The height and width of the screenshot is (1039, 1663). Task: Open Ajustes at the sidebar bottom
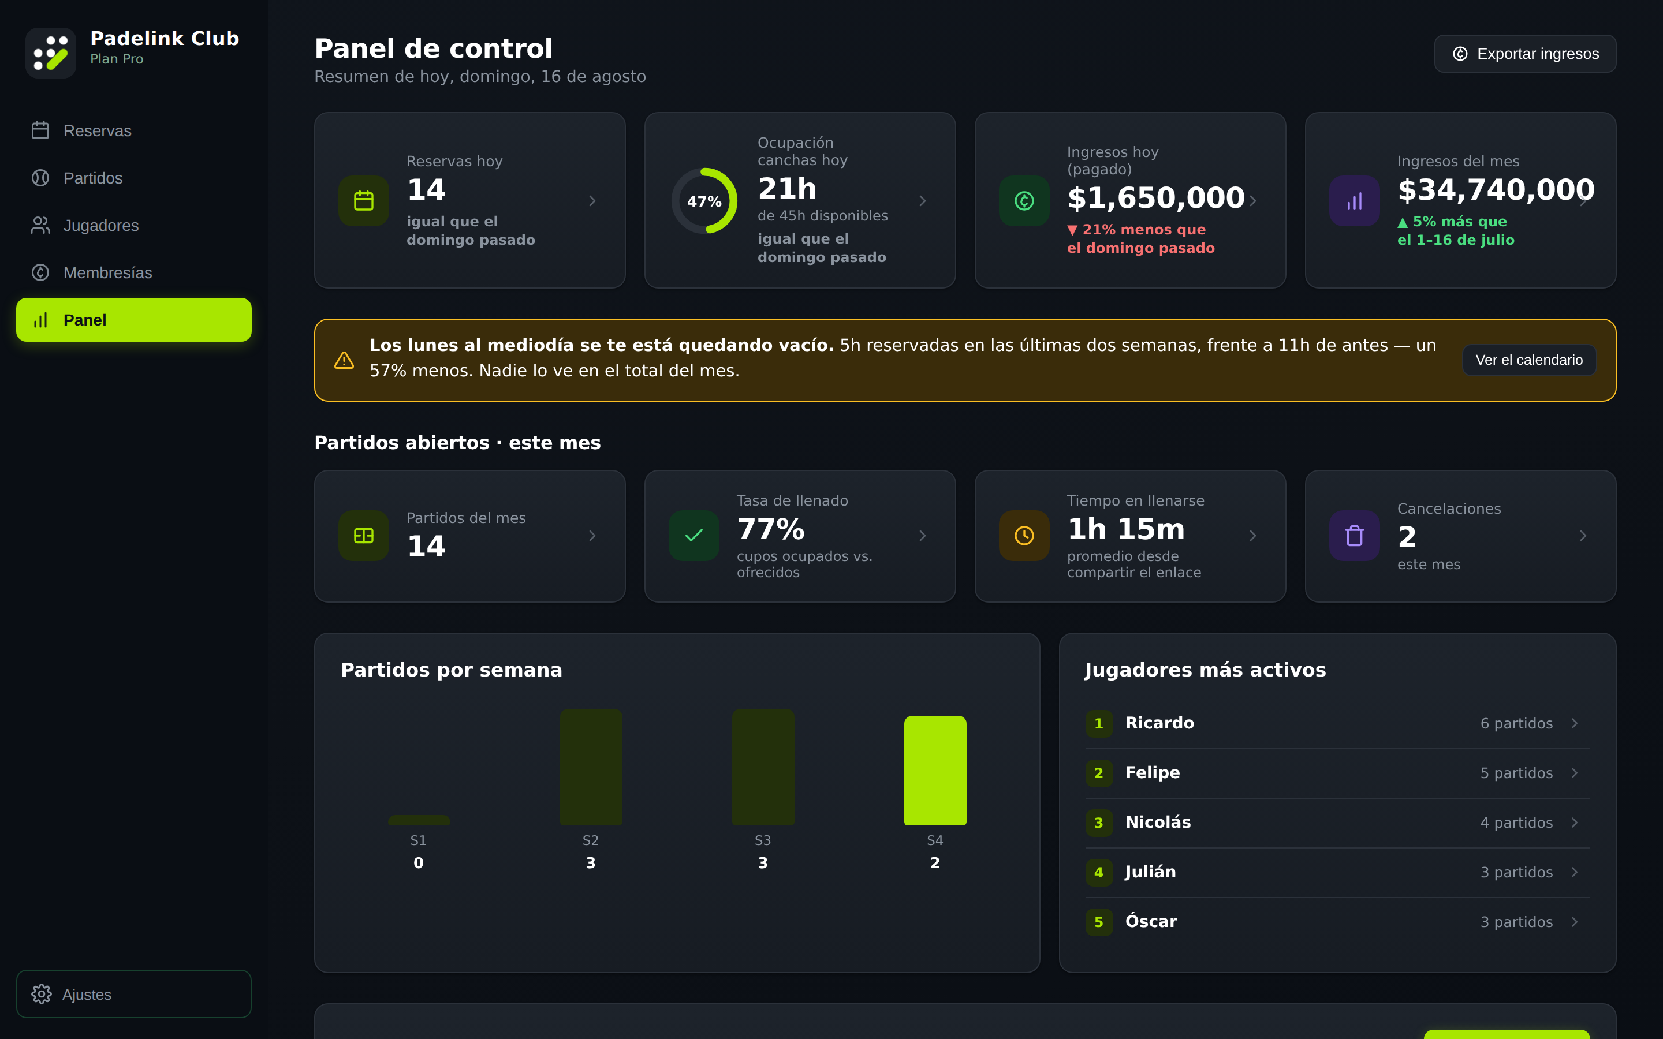pyautogui.click(x=134, y=993)
